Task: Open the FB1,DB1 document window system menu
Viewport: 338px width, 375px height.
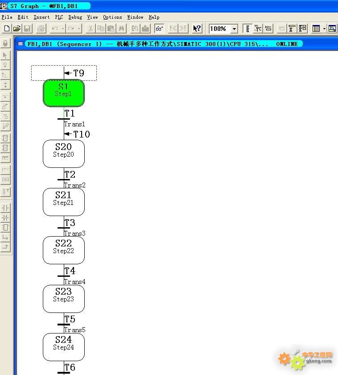Action: click(x=21, y=44)
